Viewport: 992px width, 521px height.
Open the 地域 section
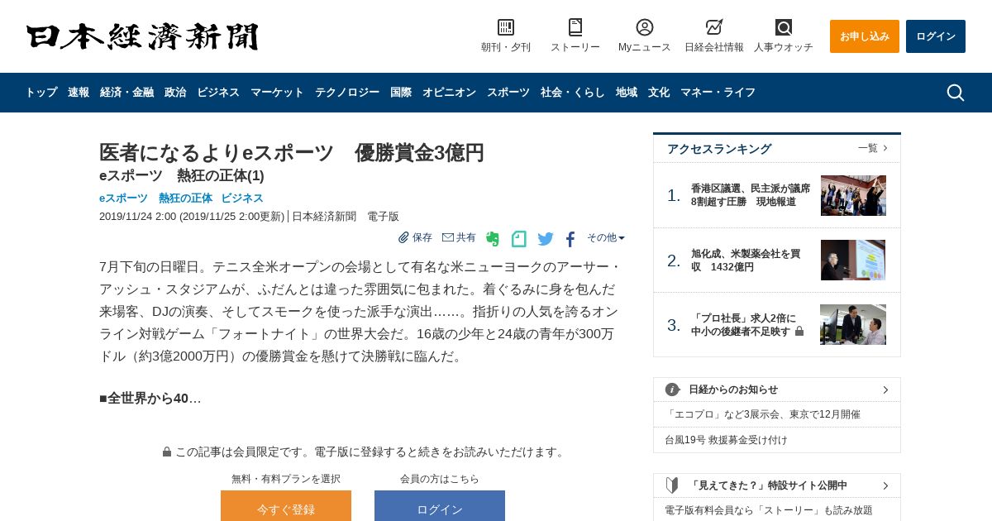pyautogui.click(x=627, y=93)
